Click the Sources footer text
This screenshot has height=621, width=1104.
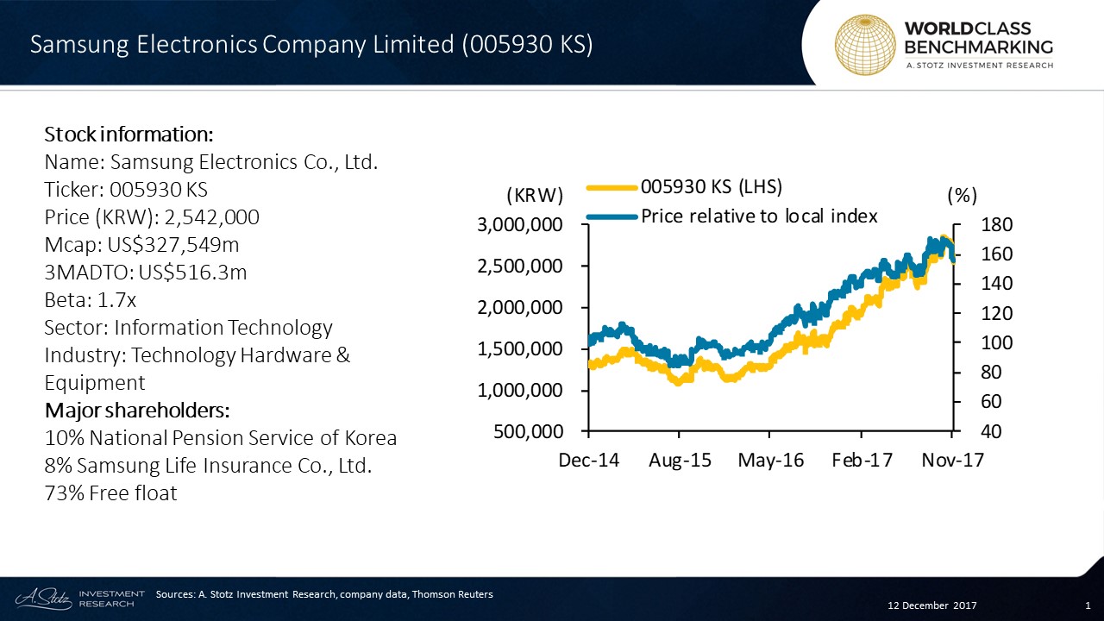(x=324, y=594)
